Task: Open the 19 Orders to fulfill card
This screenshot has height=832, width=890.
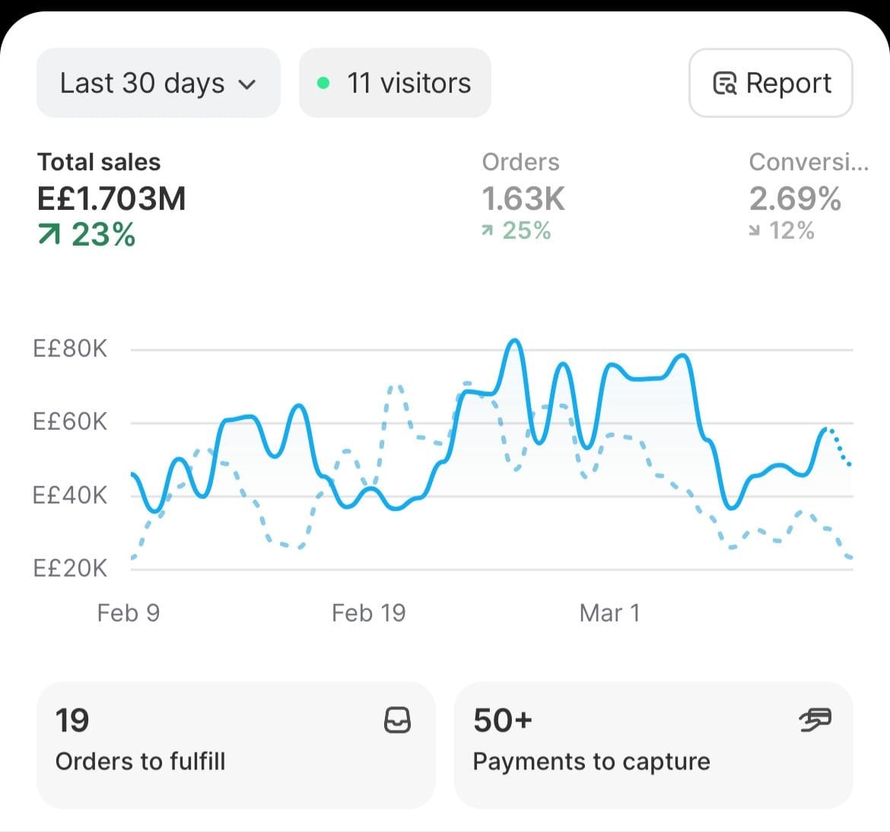Action: click(x=235, y=745)
